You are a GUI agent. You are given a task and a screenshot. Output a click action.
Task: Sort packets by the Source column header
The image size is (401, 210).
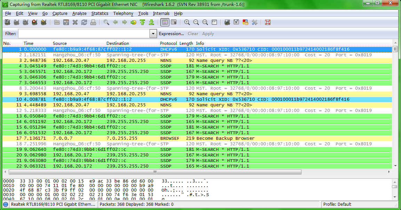coord(79,43)
